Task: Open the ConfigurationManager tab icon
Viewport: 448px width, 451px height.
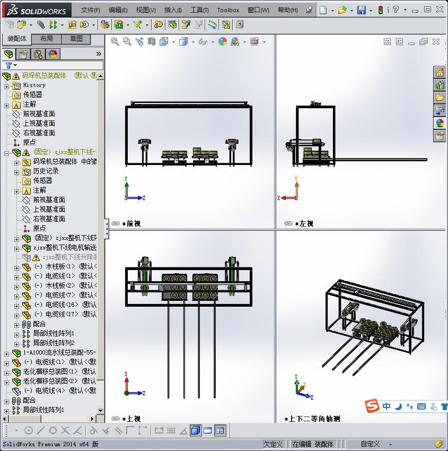Action: 38,54
